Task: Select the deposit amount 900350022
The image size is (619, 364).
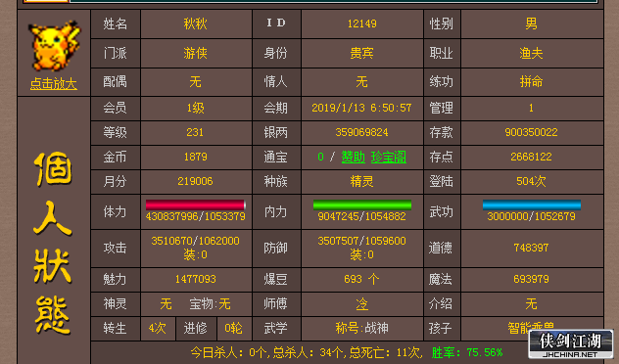Action: tap(532, 132)
